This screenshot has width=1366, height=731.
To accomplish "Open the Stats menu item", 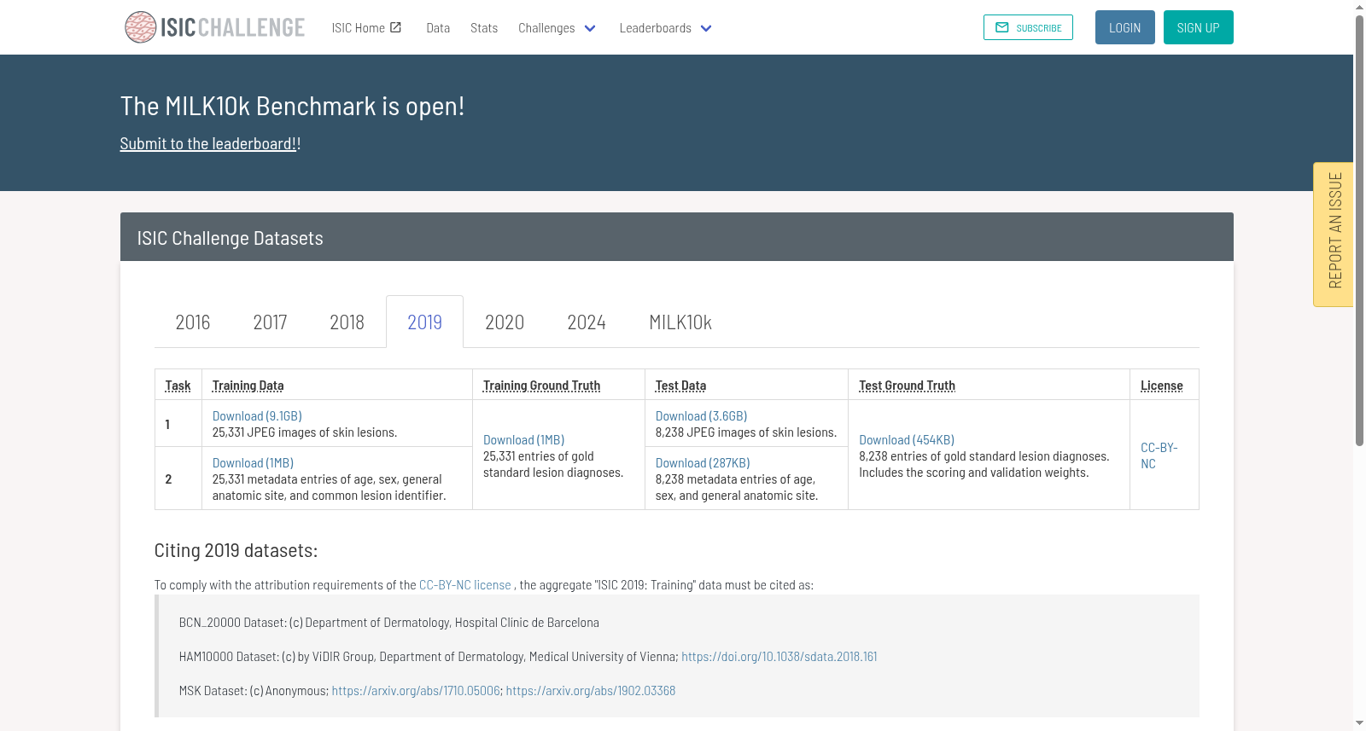I will point(484,27).
